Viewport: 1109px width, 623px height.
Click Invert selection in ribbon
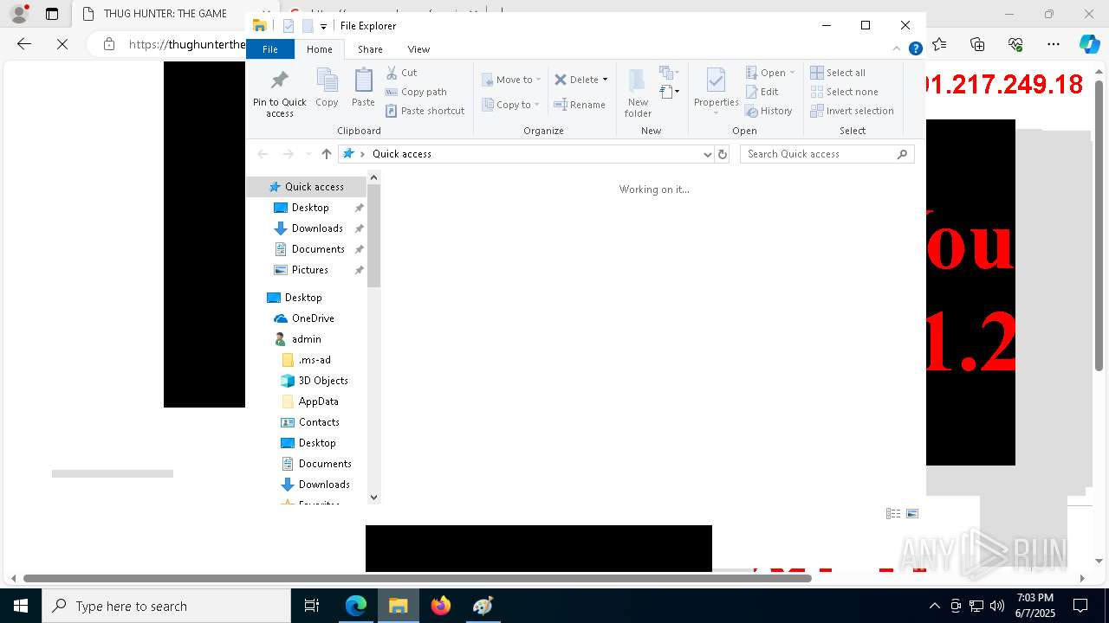(x=853, y=111)
